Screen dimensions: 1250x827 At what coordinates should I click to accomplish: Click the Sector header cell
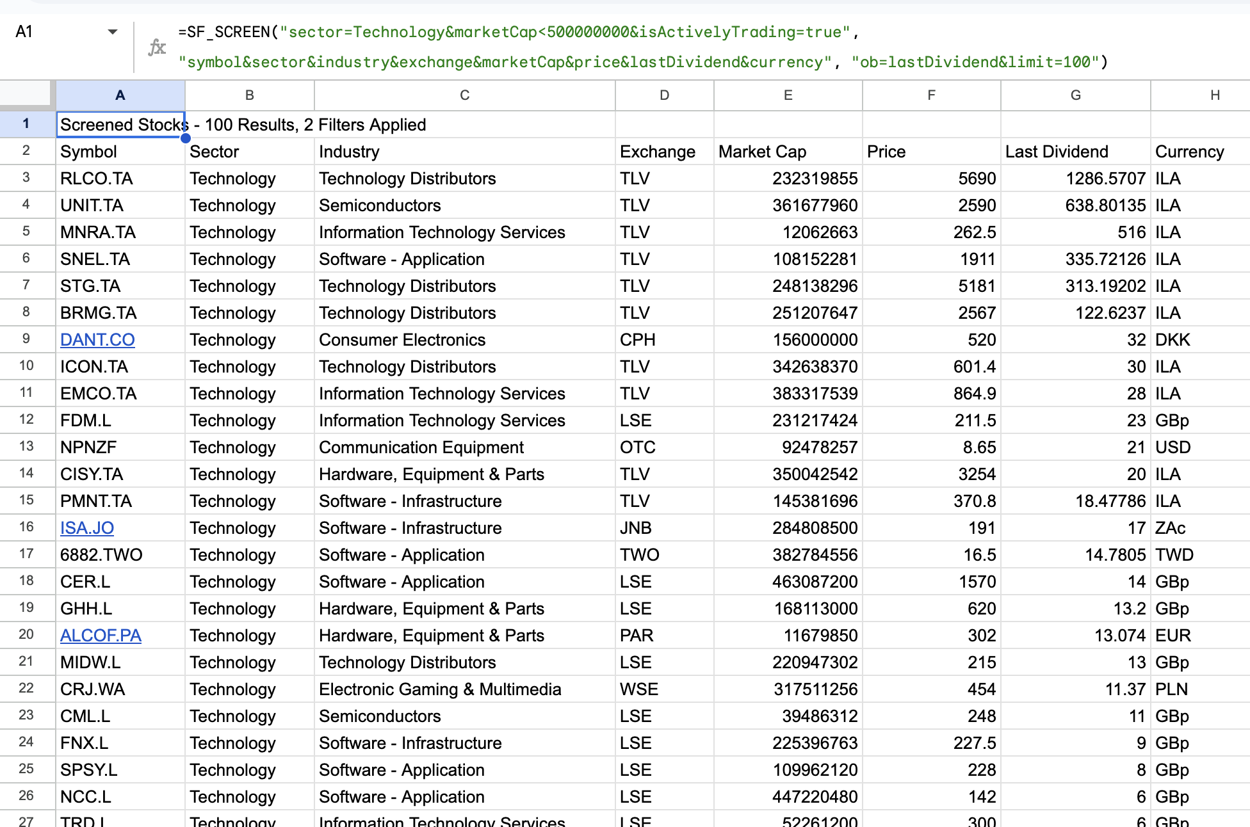pyautogui.click(x=250, y=152)
